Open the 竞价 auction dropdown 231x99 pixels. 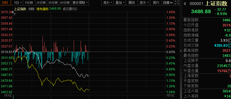coord(108,3)
